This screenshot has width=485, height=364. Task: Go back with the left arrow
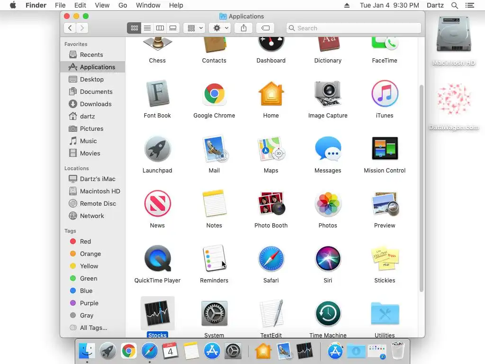pyautogui.click(x=70, y=28)
